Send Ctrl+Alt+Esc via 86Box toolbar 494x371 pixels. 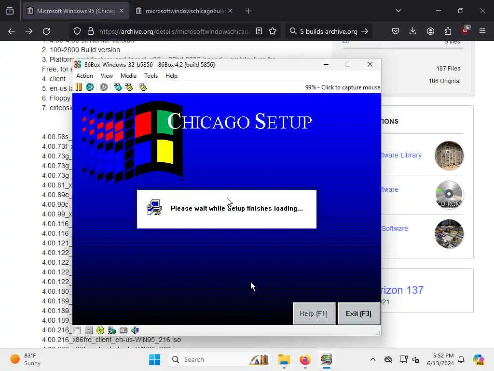coord(129,87)
